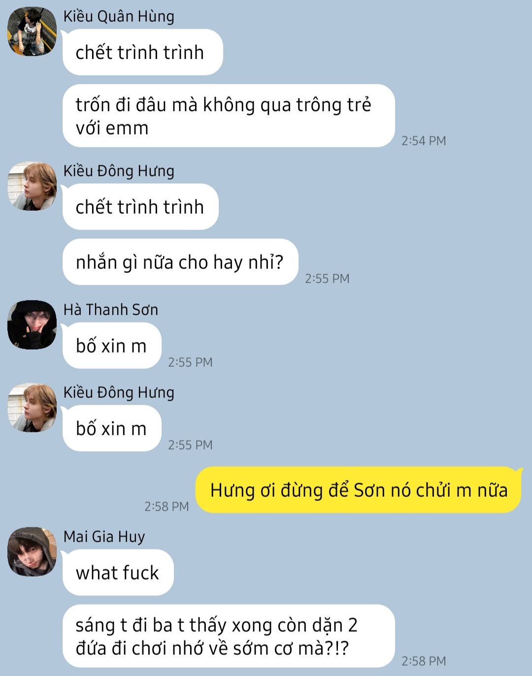Image resolution: width=532 pixels, height=676 pixels.
Task: Select the sender name Hà Thanh Sơn
Action: (111, 310)
